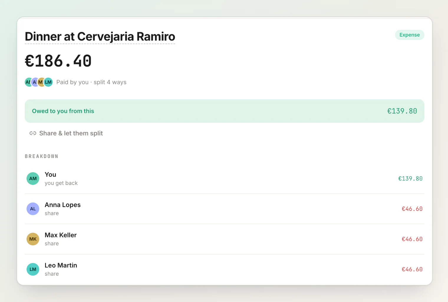The image size is (448, 302).
Task: Click the link icon beside Share & let them split
Action: coord(33,133)
